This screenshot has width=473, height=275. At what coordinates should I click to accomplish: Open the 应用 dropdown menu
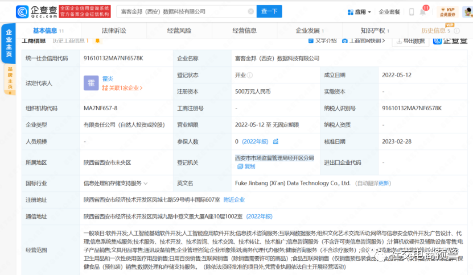click(x=359, y=12)
